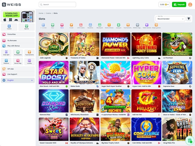Open Royalty of Olympus Extreme game
Viewport: 195px width, 146px height.
pyautogui.click(x=85, y=129)
